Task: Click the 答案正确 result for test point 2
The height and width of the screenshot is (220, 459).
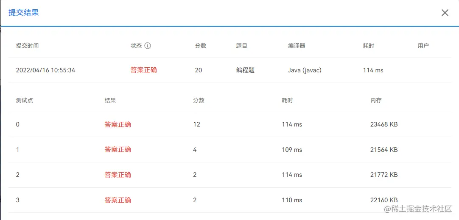Action: [118, 175]
